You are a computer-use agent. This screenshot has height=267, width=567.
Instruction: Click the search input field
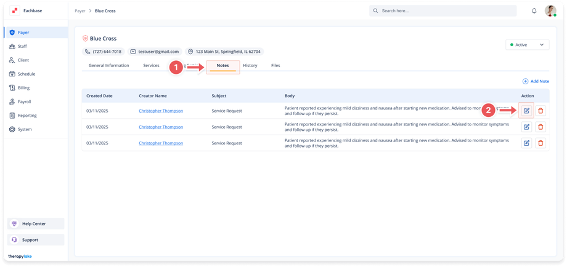click(x=443, y=11)
